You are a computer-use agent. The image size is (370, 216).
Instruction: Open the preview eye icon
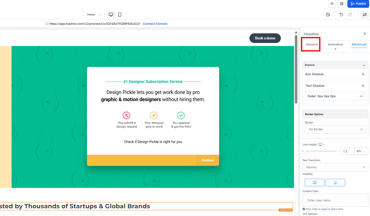pos(332,4)
